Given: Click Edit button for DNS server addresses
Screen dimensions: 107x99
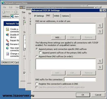Looking at the screenshot, I should click(x=73, y=37).
